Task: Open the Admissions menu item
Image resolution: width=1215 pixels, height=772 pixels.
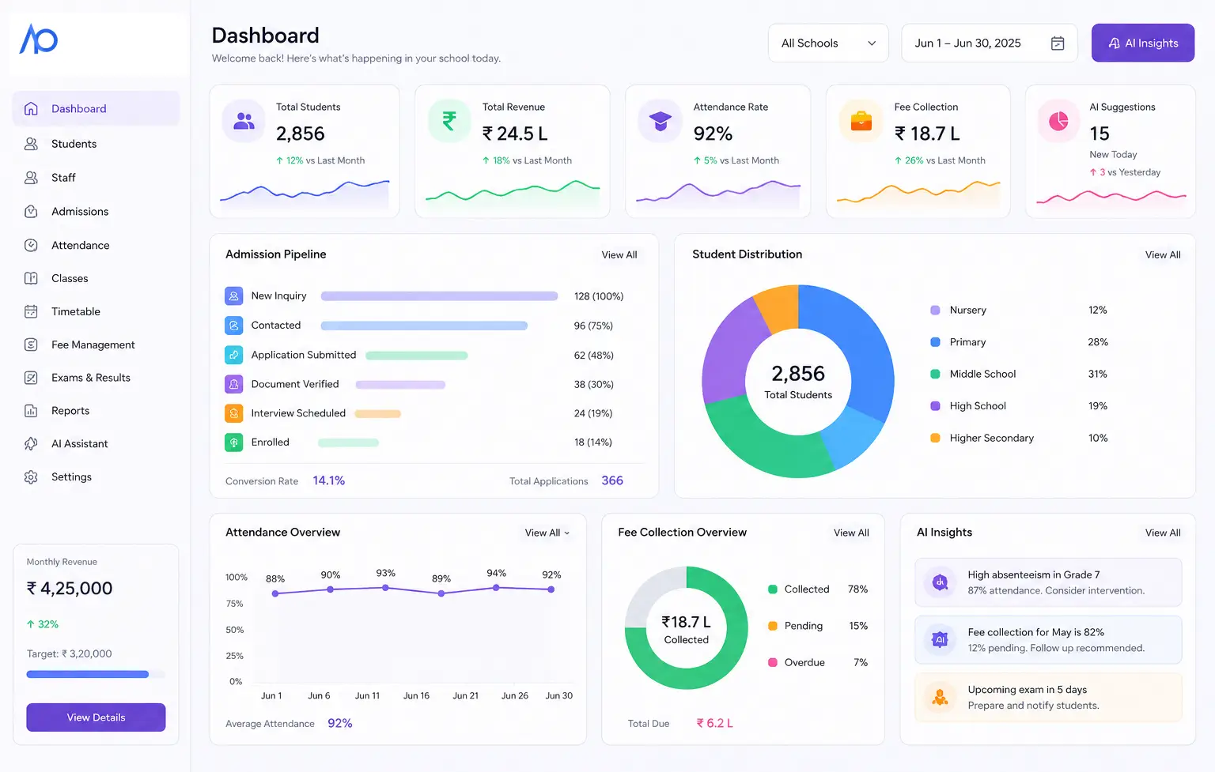Action: click(x=96, y=212)
